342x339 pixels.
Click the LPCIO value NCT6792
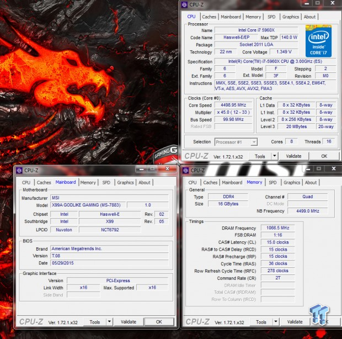click(110, 230)
